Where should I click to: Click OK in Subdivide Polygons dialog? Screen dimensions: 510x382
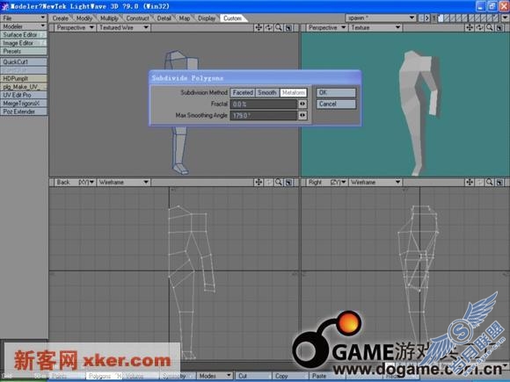[336, 92]
